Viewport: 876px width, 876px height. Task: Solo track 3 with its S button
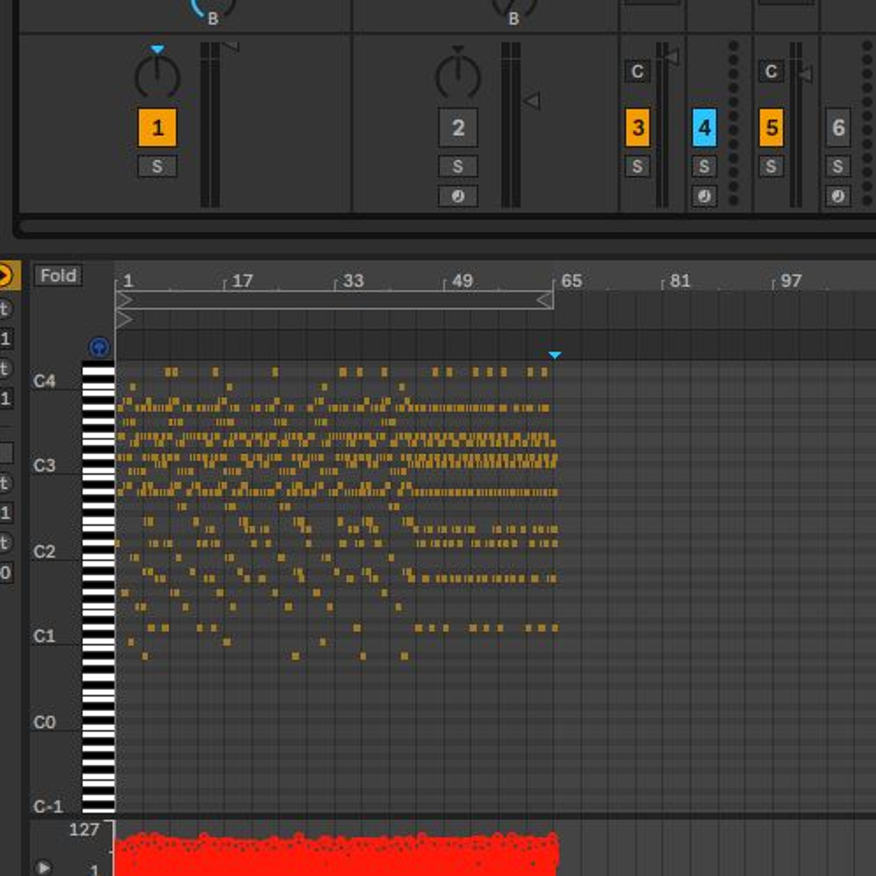pyautogui.click(x=637, y=166)
